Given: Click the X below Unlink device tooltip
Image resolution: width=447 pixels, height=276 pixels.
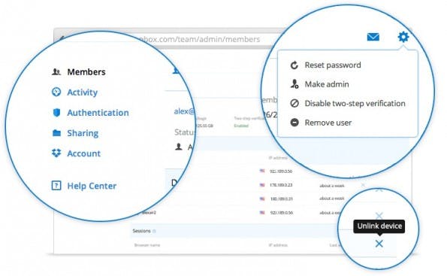Looking at the screenshot, I should point(379,244).
